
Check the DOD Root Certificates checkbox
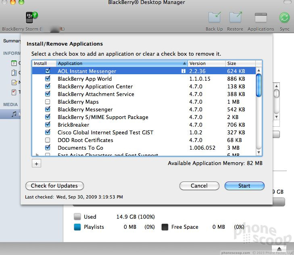click(x=48, y=140)
